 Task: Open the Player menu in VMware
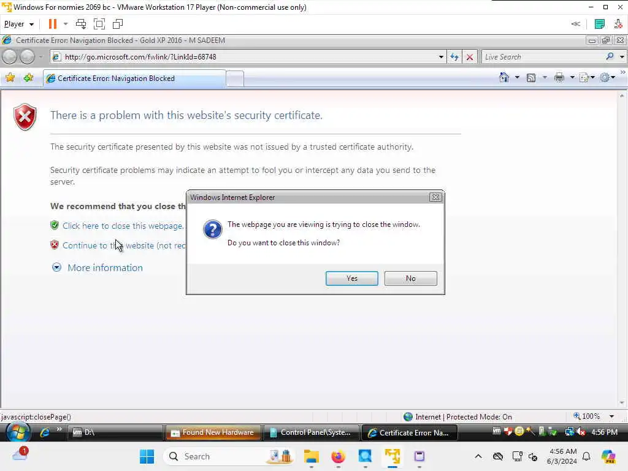click(18, 24)
